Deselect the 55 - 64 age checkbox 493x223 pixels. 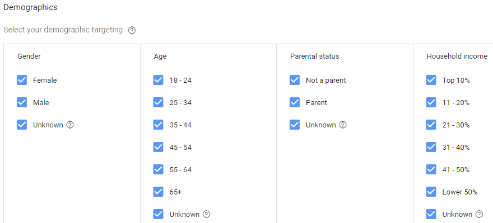tap(158, 170)
